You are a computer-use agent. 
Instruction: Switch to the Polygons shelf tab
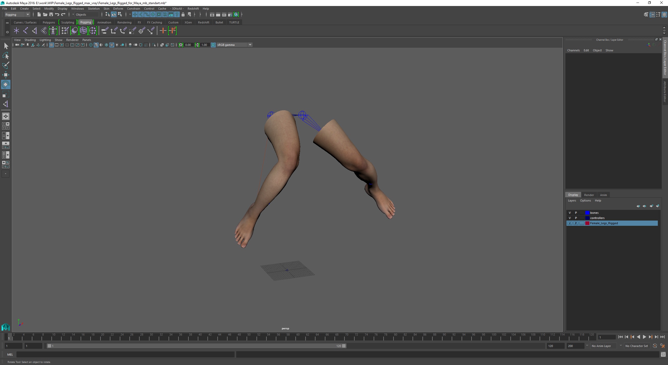[x=49, y=22]
